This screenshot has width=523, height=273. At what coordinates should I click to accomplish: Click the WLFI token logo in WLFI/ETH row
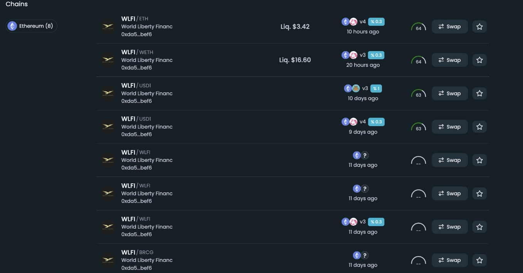tap(108, 27)
